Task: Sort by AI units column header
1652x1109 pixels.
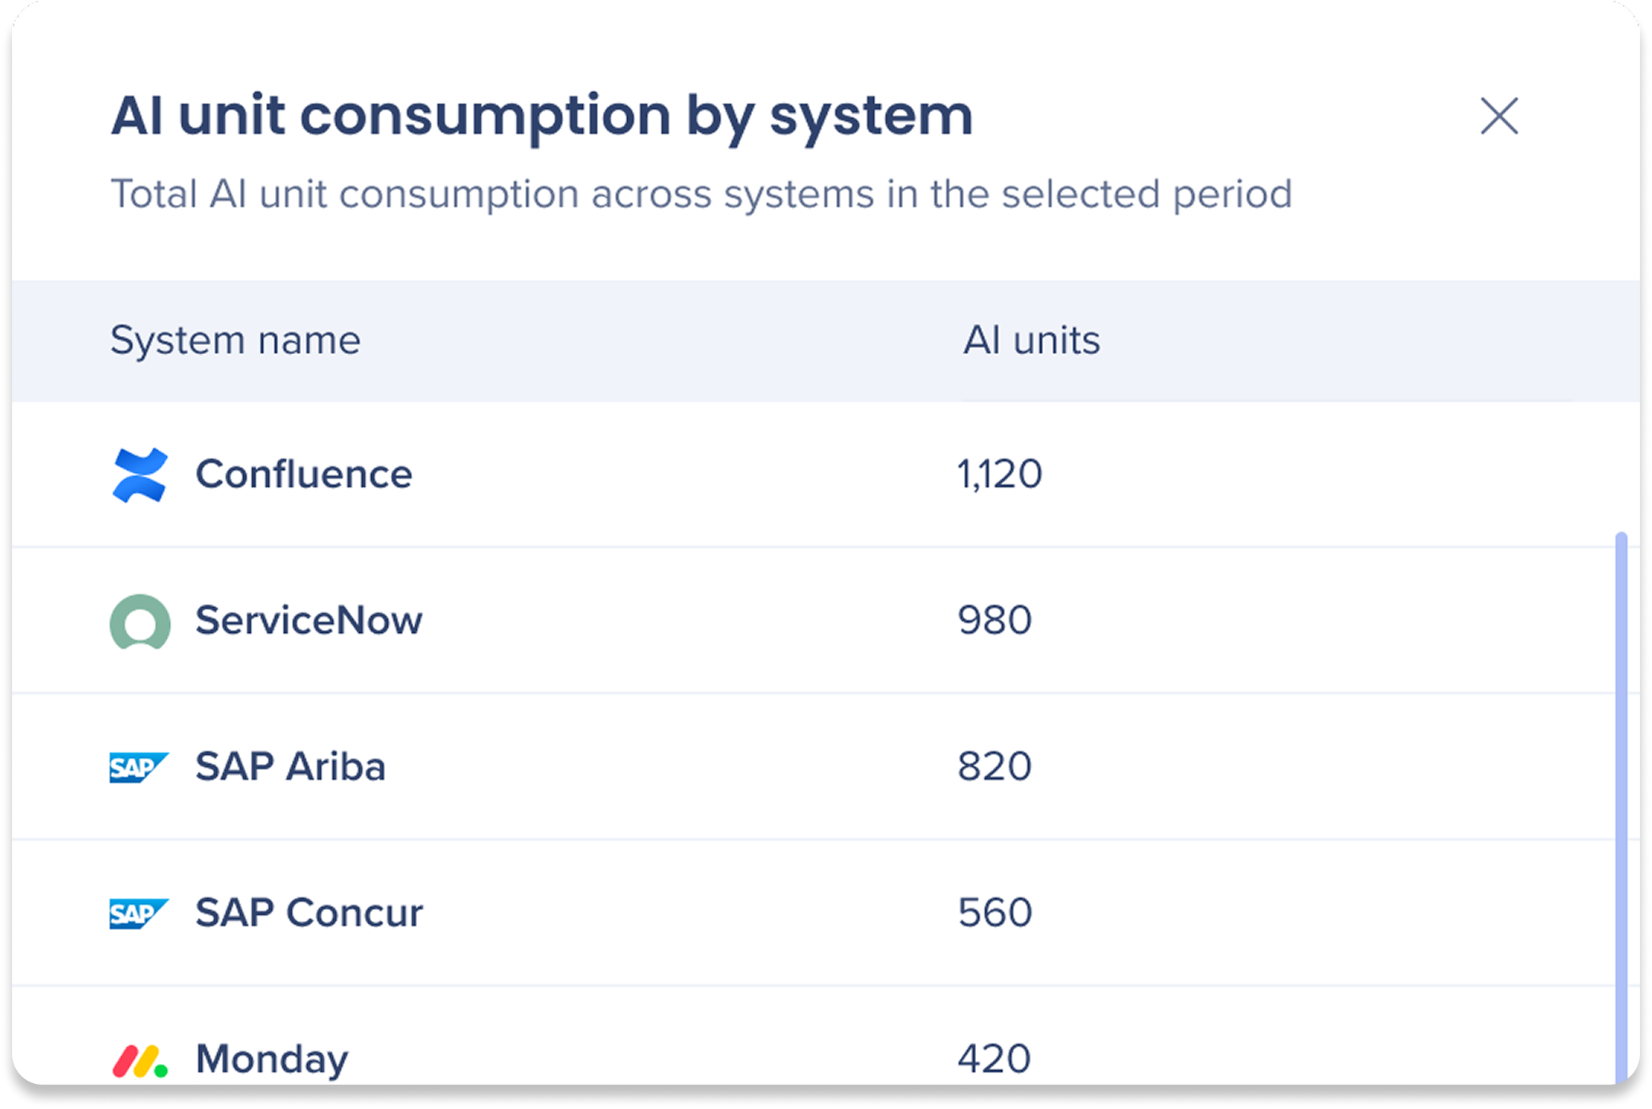Action: coord(1032,340)
